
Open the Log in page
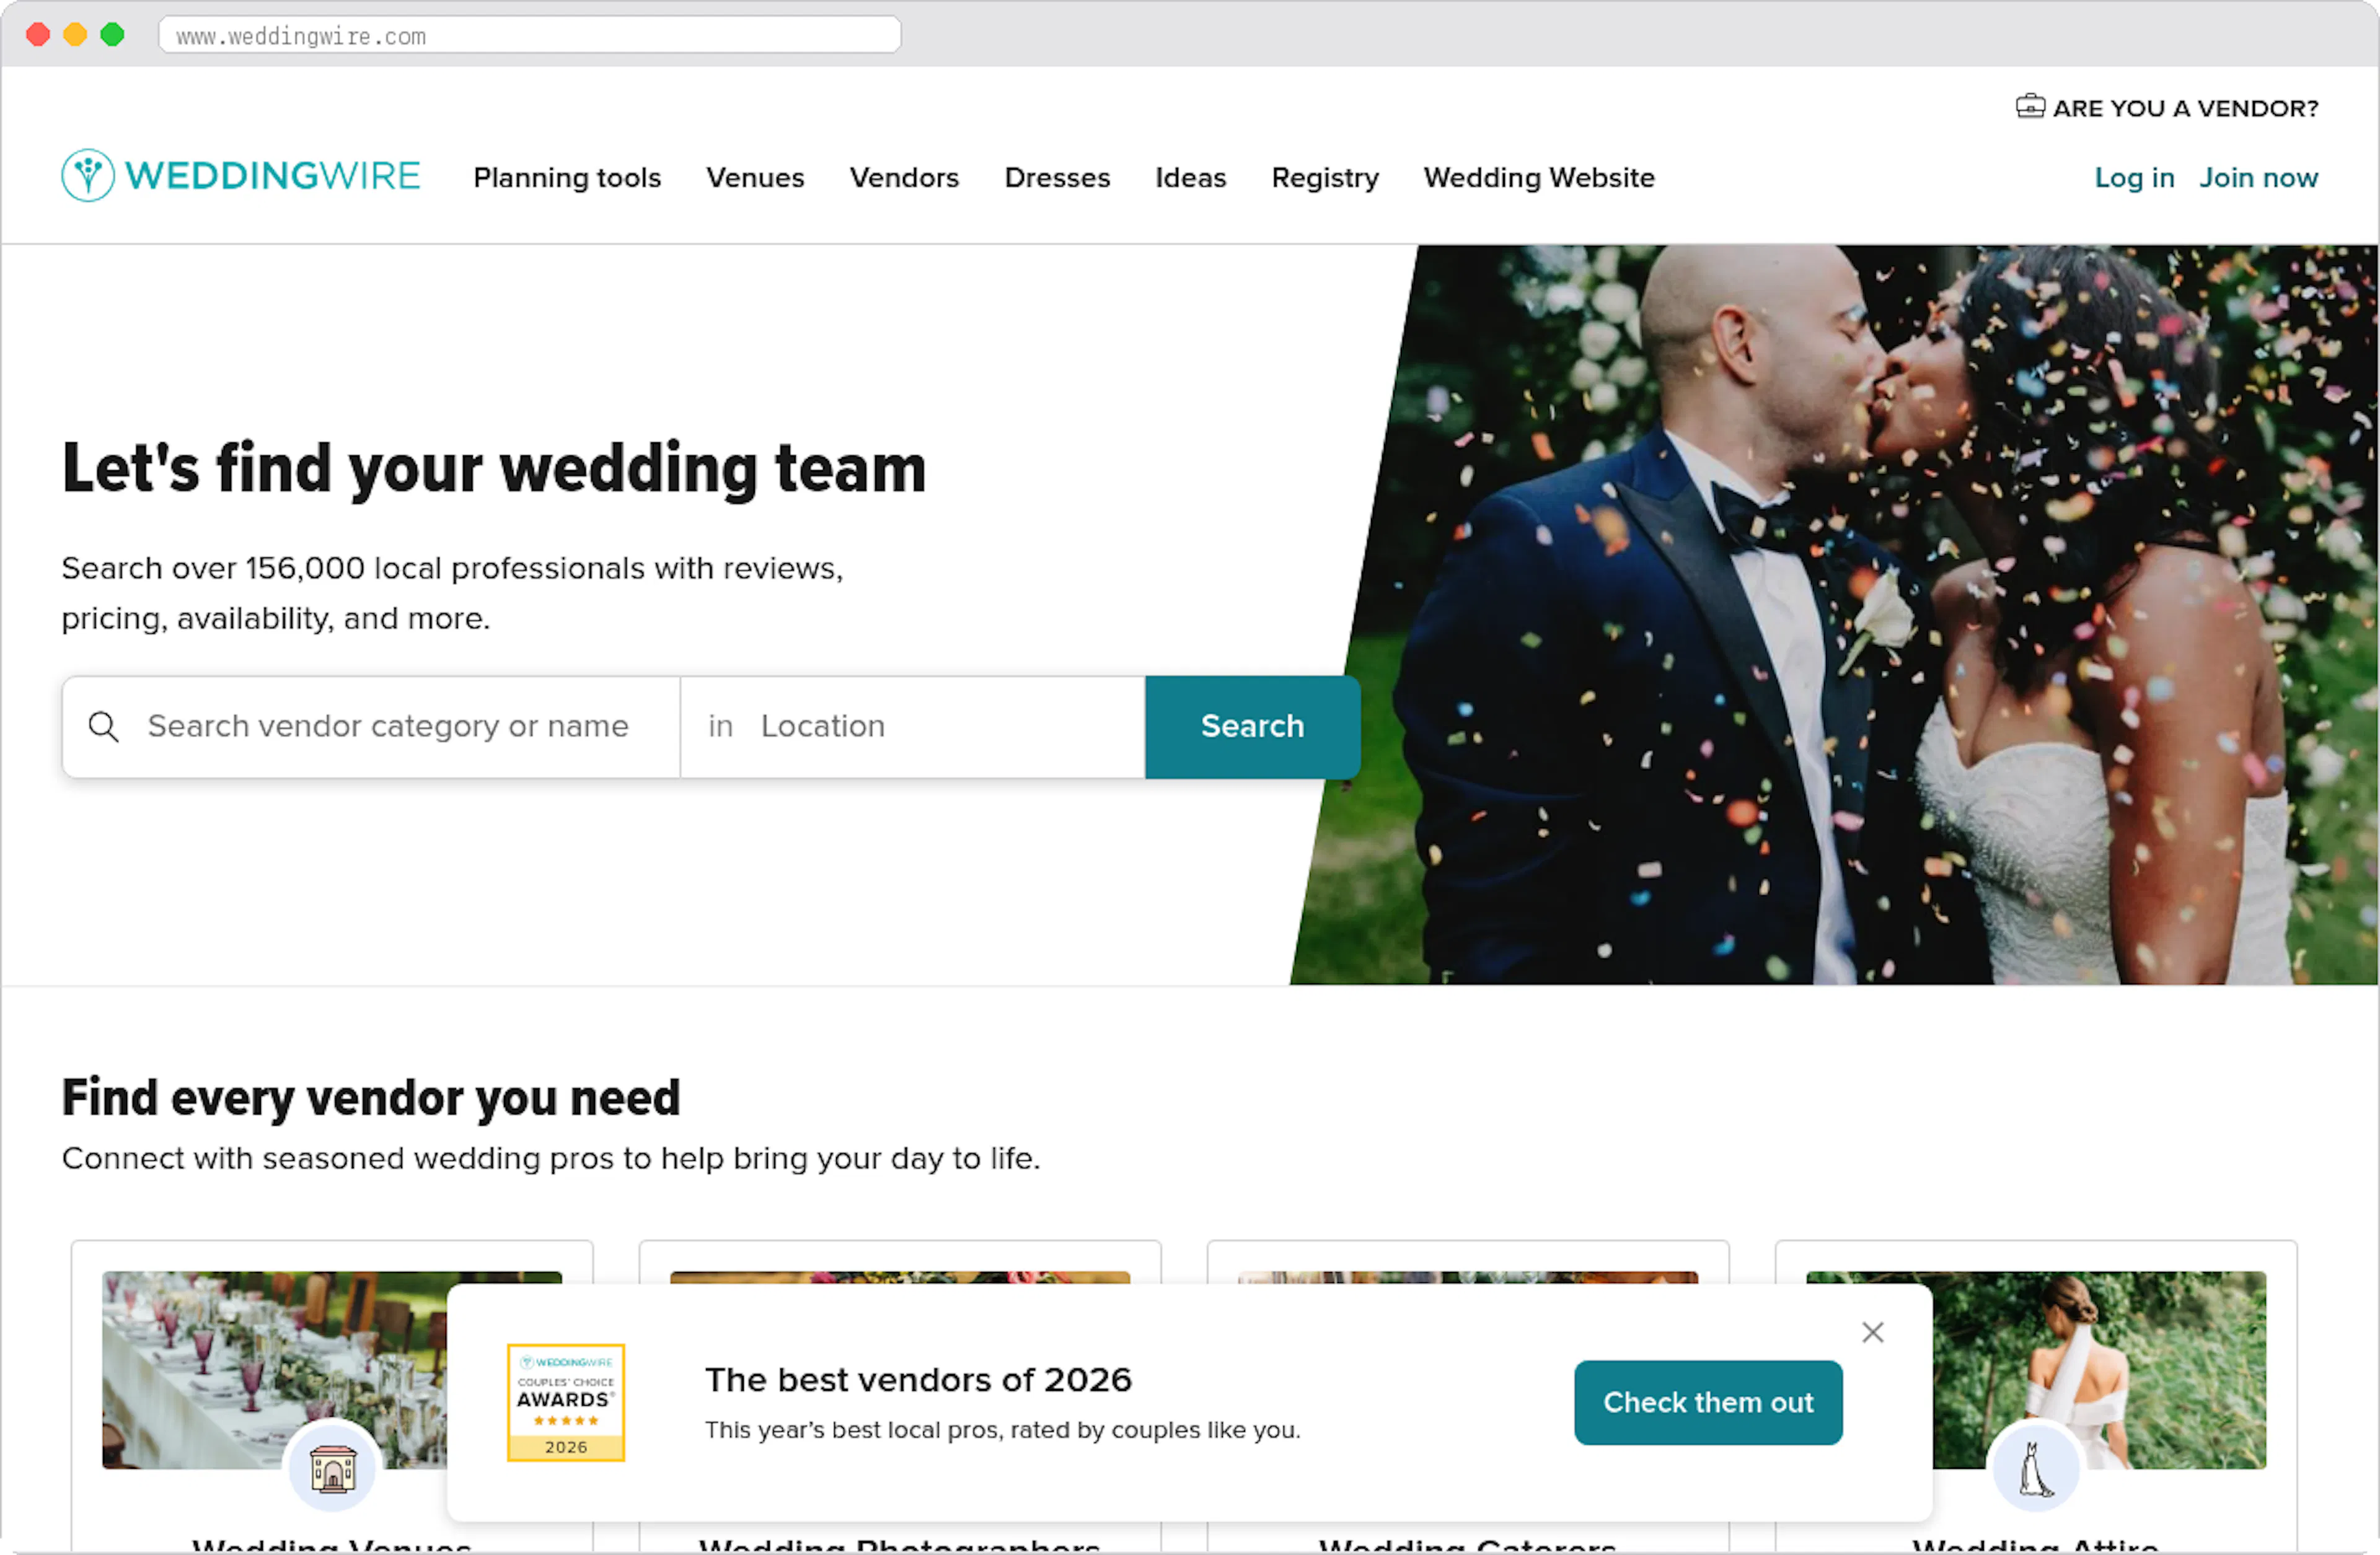[x=2134, y=177]
